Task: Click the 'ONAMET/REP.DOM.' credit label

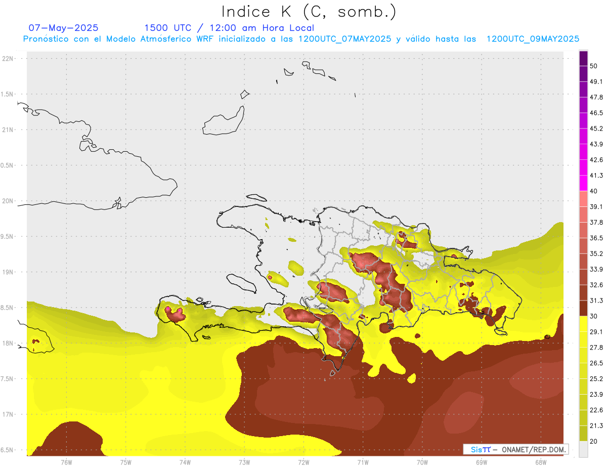Action: (535, 449)
